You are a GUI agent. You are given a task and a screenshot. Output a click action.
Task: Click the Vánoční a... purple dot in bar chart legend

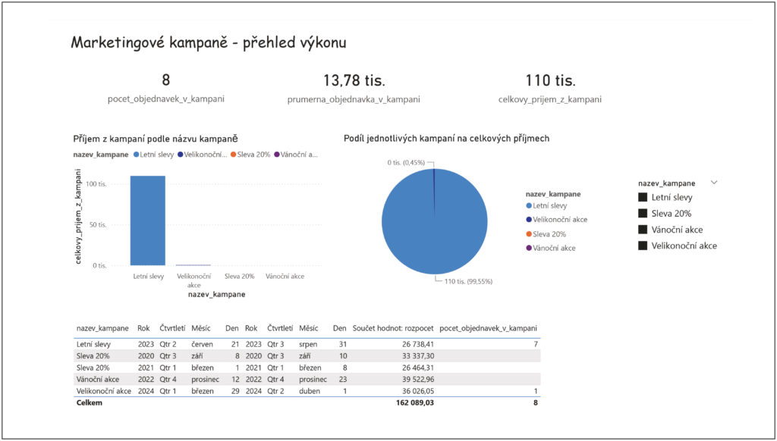point(277,155)
